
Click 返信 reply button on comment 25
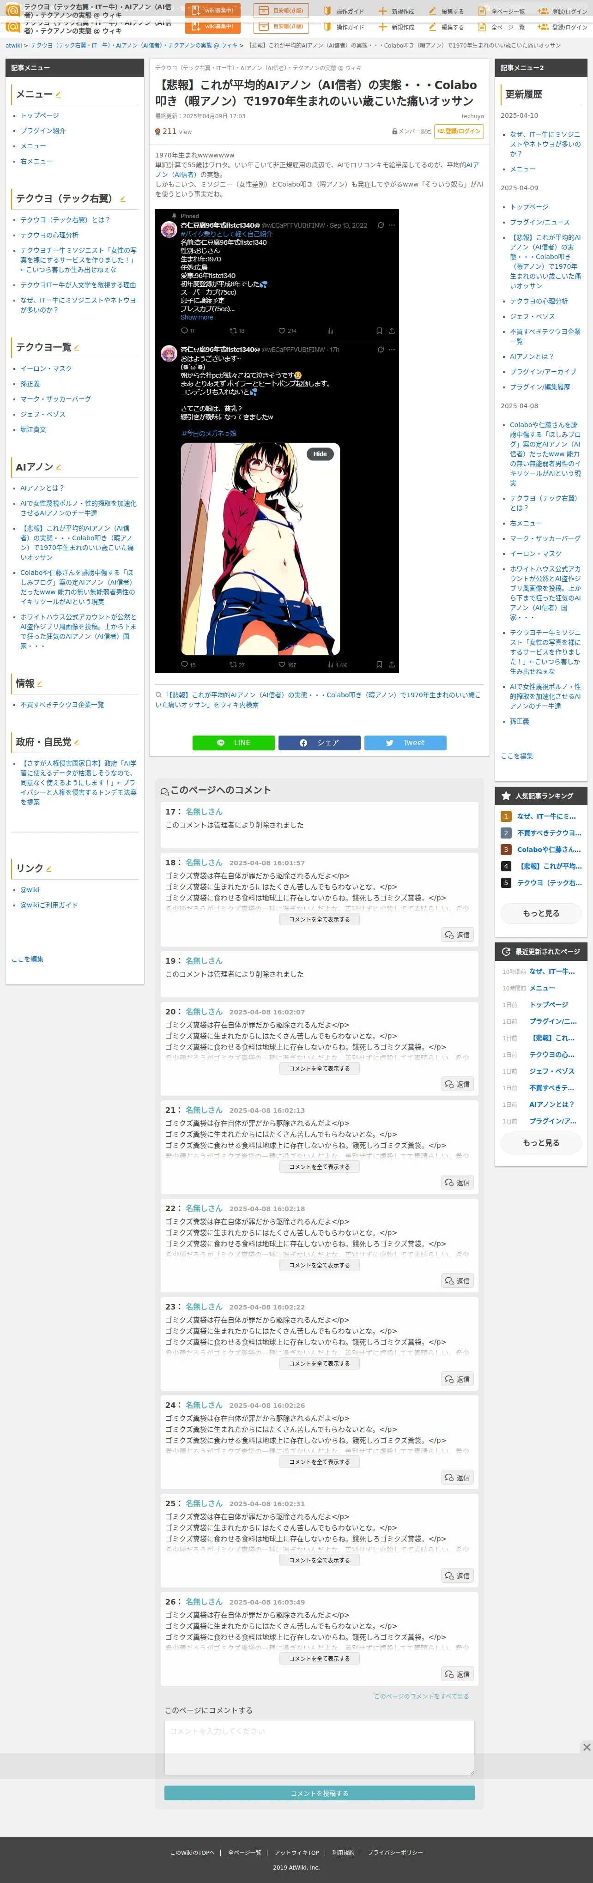458,1575
